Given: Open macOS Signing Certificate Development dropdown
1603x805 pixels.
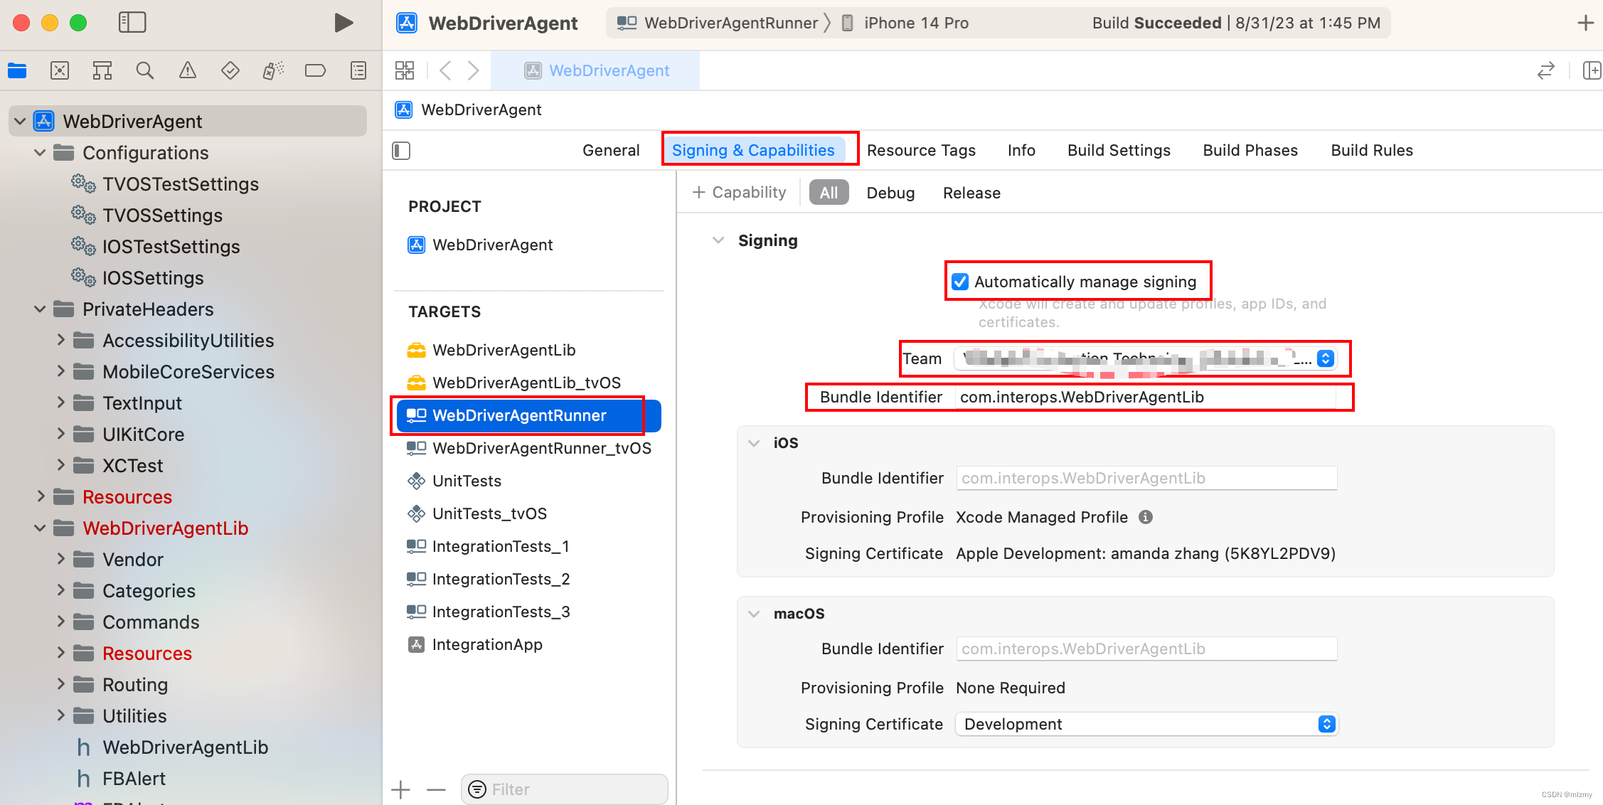Looking at the screenshot, I should click(1146, 724).
